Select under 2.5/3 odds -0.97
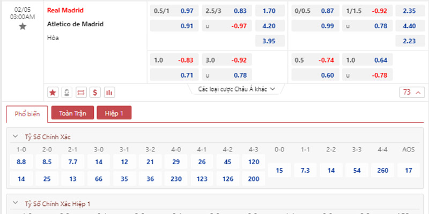Viewport: 429px width, 214px height. (227, 26)
